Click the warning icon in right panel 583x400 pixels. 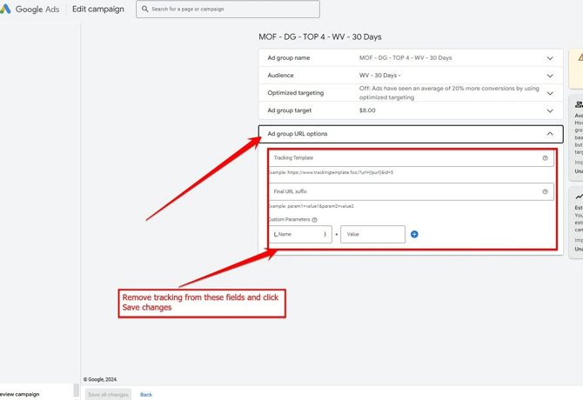pyautogui.click(x=580, y=58)
